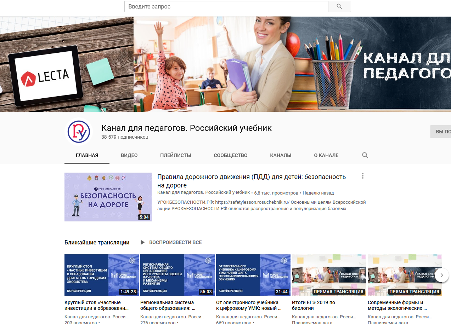Open the От электронного учебника video thumbnail

(253, 275)
